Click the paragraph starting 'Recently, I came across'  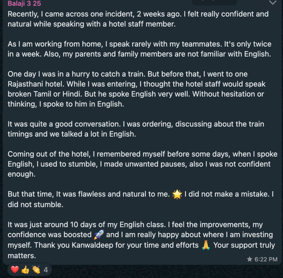(138, 19)
